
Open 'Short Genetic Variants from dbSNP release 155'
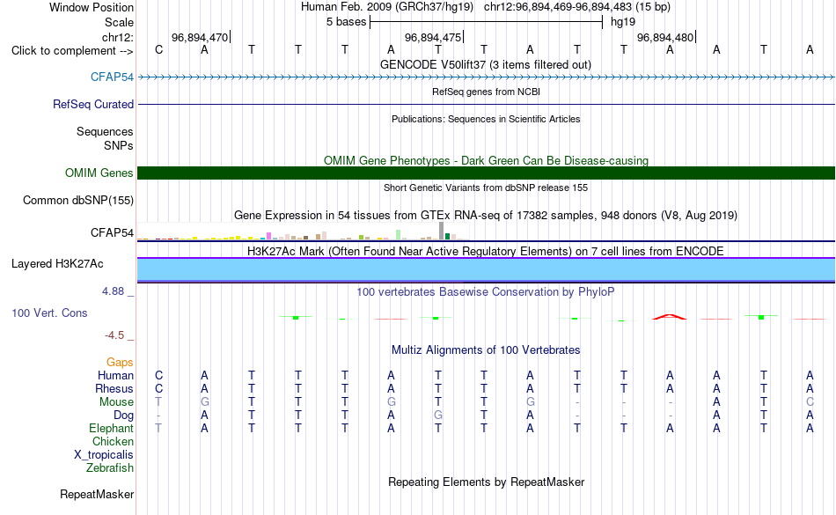(x=486, y=188)
